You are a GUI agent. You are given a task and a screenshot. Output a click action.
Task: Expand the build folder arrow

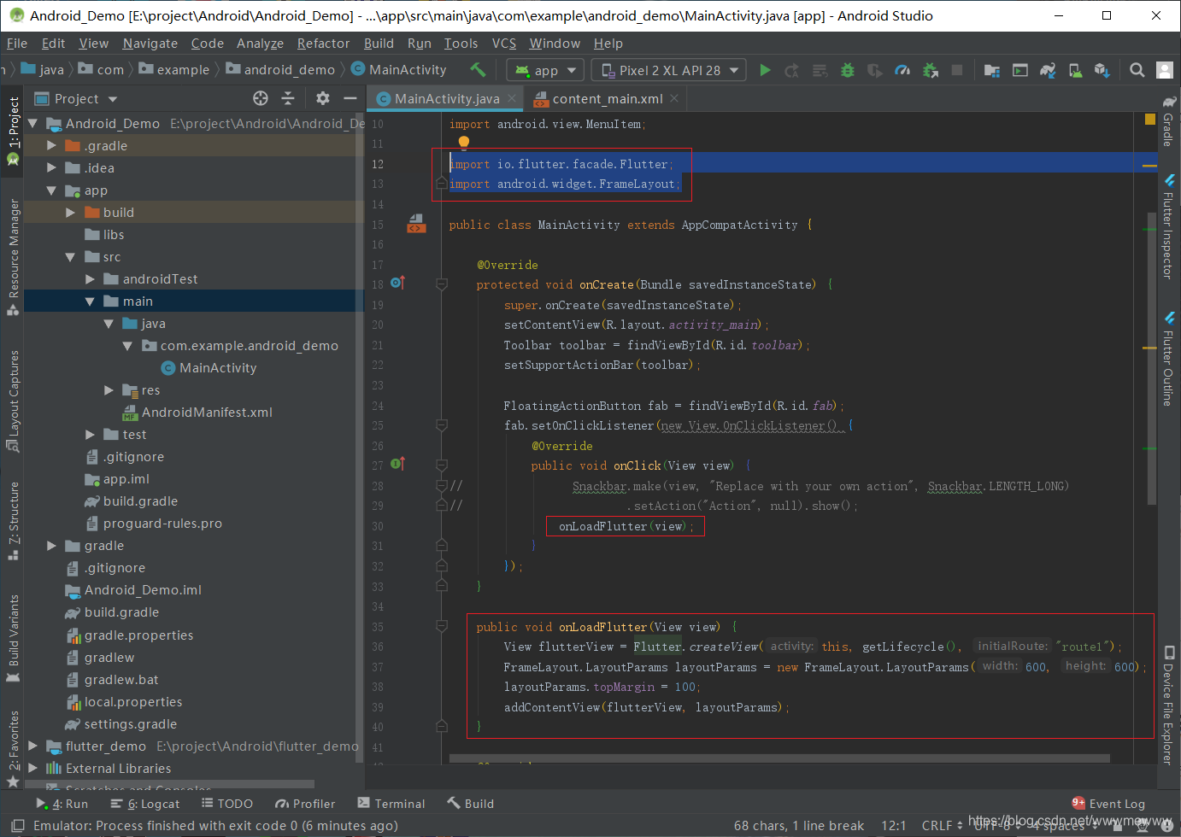click(x=70, y=212)
